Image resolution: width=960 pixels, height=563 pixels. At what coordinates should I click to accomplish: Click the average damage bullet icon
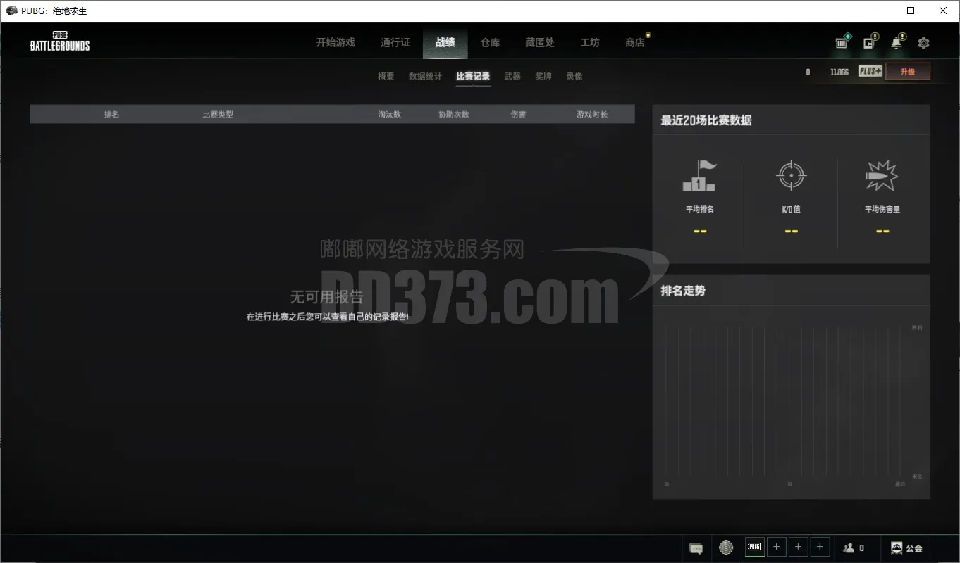[x=882, y=175]
